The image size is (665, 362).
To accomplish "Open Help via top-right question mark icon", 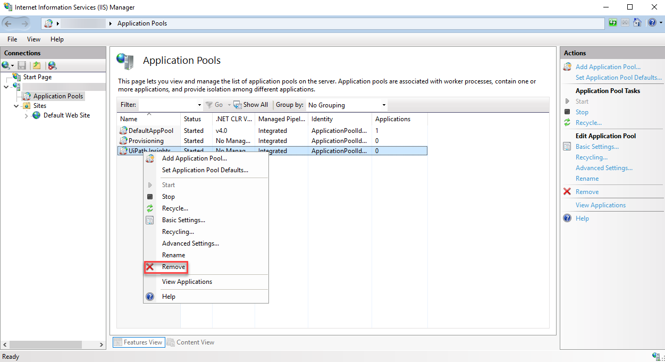I will pos(652,23).
